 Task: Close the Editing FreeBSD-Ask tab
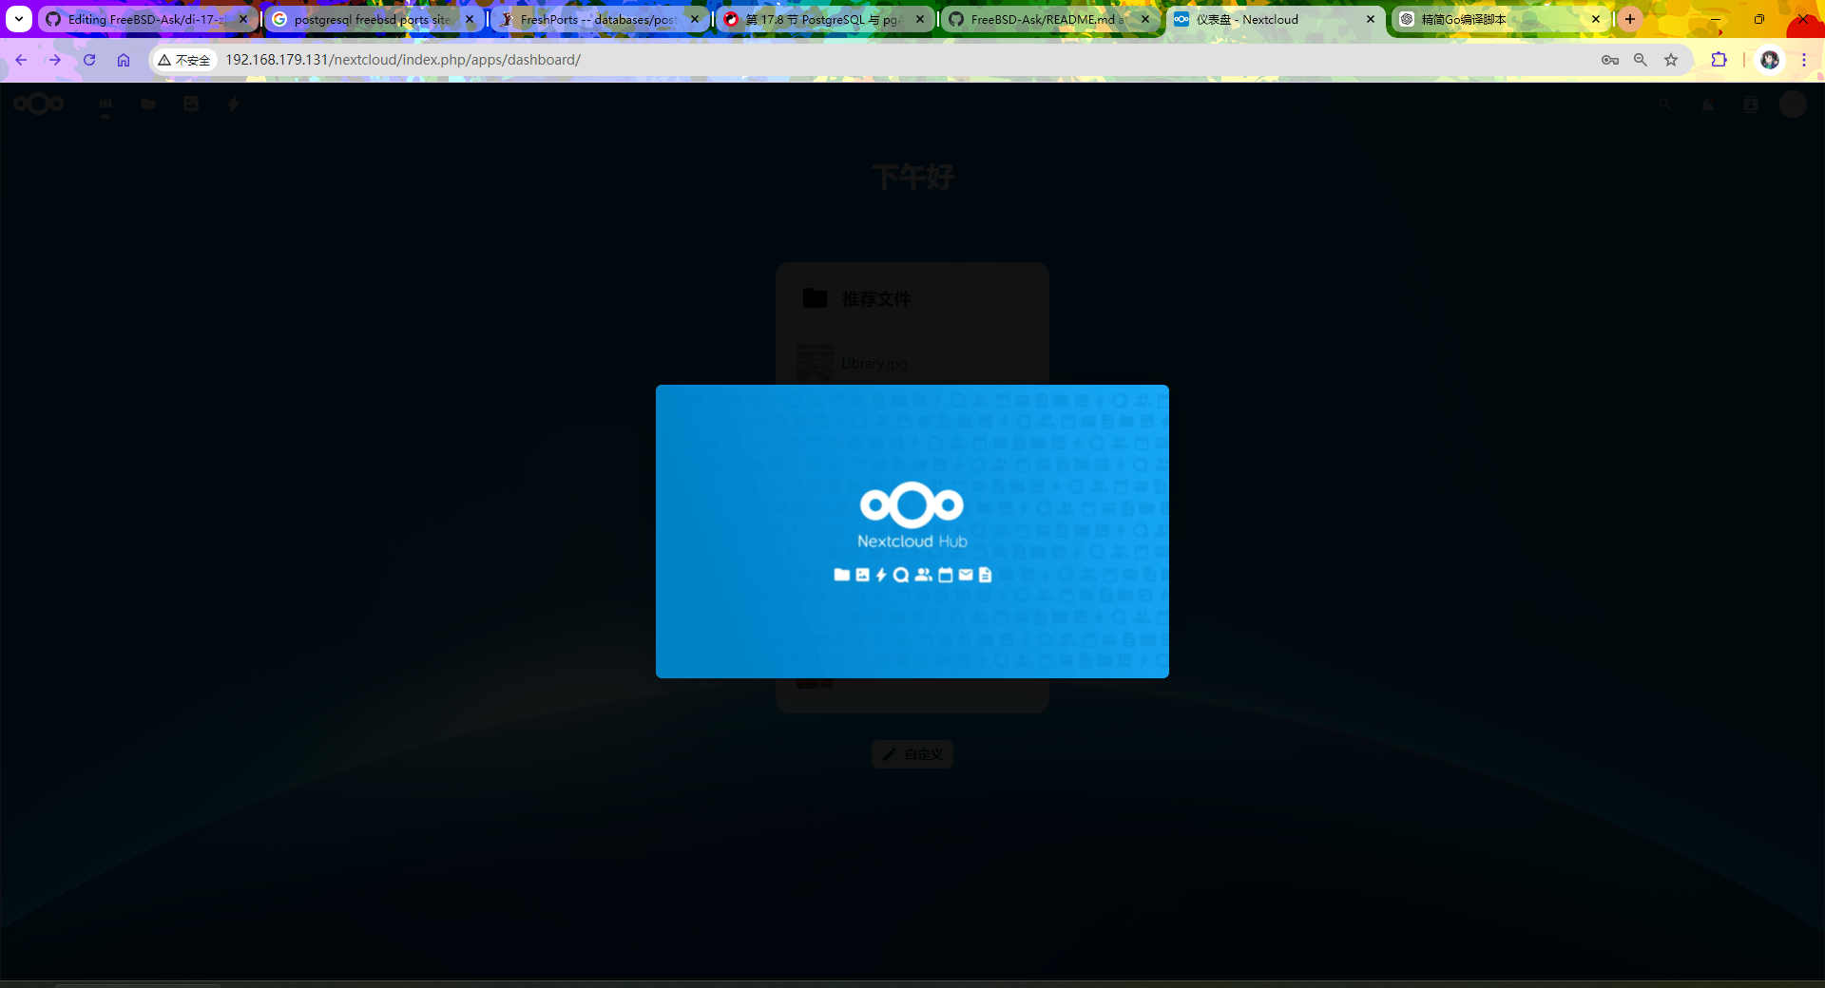[243, 19]
